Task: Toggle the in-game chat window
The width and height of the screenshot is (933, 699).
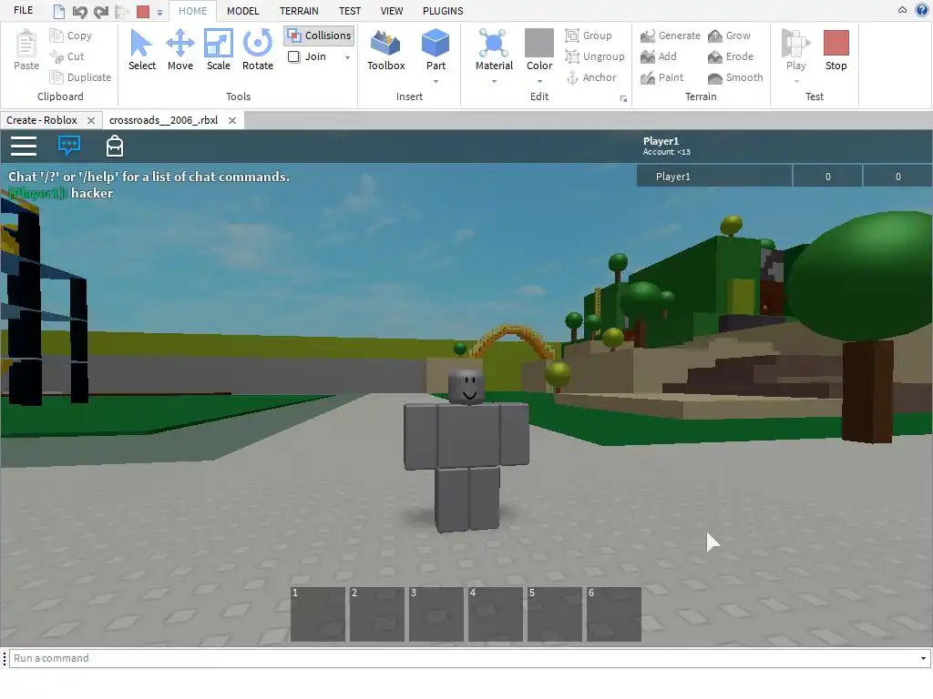Action: (x=69, y=146)
